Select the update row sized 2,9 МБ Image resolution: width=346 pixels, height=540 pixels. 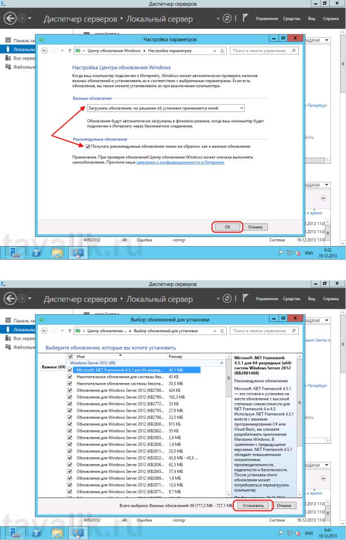pyautogui.click(x=134, y=438)
